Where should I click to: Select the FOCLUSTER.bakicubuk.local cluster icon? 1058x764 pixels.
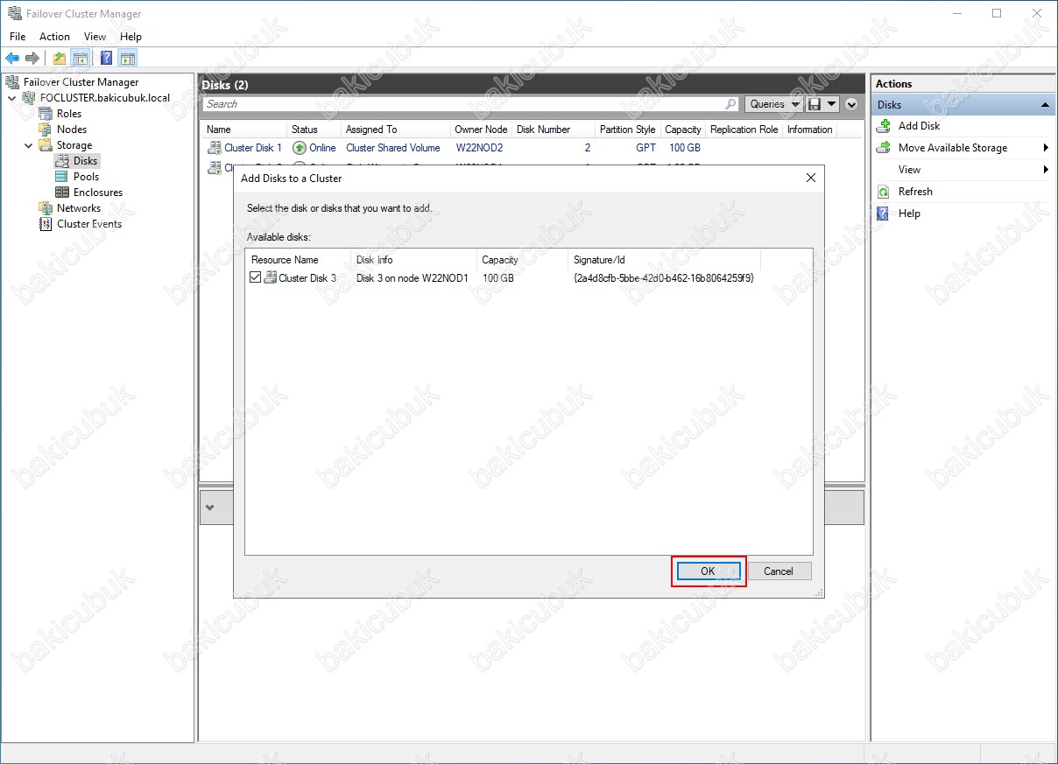click(x=30, y=98)
